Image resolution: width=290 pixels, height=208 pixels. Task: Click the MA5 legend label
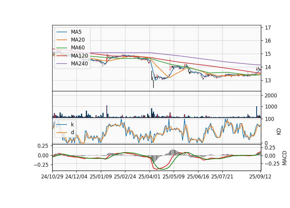[76, 32]
